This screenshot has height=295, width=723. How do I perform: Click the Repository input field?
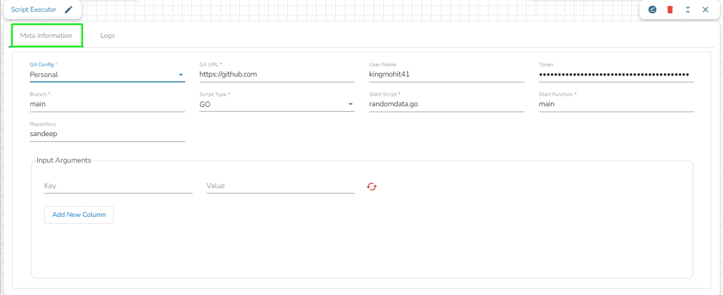coord(107,134)
